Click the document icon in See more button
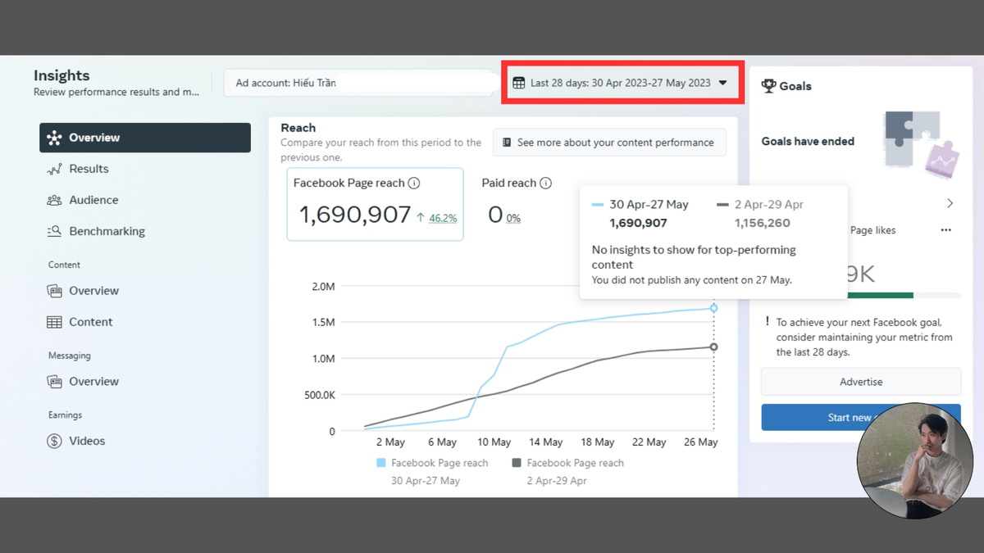 pos(507,143)
